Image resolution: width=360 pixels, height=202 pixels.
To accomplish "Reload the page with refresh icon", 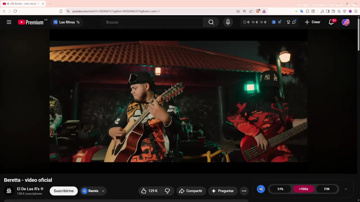I will 15,11.
